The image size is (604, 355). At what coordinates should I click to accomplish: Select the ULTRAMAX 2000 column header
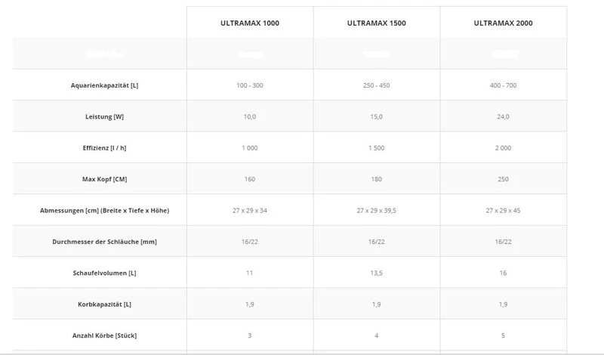click(503, 23)
